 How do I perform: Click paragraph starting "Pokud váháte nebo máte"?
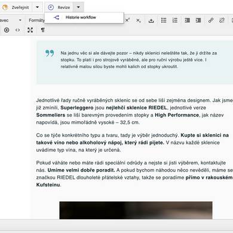click(134, 174)
